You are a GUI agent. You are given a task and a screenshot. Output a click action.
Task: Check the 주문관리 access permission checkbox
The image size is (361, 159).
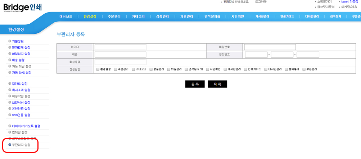115,69
